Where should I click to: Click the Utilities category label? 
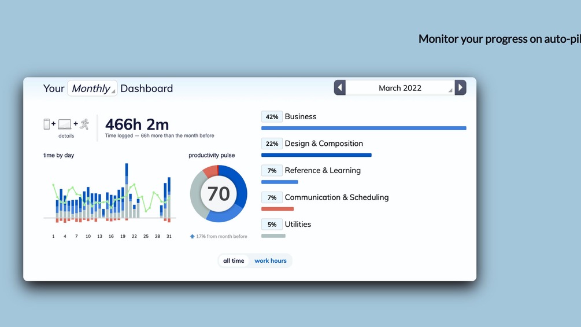[x=298, y=225]
